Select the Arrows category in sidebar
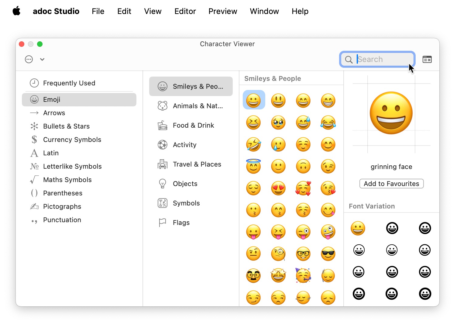This screenshot has height=324, width=460. [54, 113]
